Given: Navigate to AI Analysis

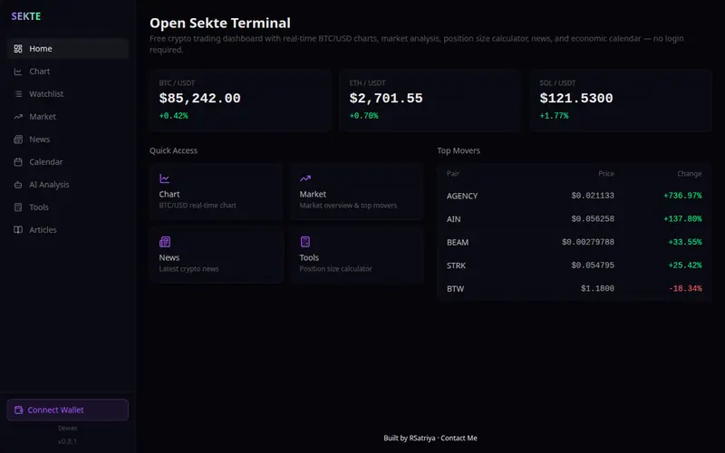Looking at the screenshot, I should pos(67,185).
